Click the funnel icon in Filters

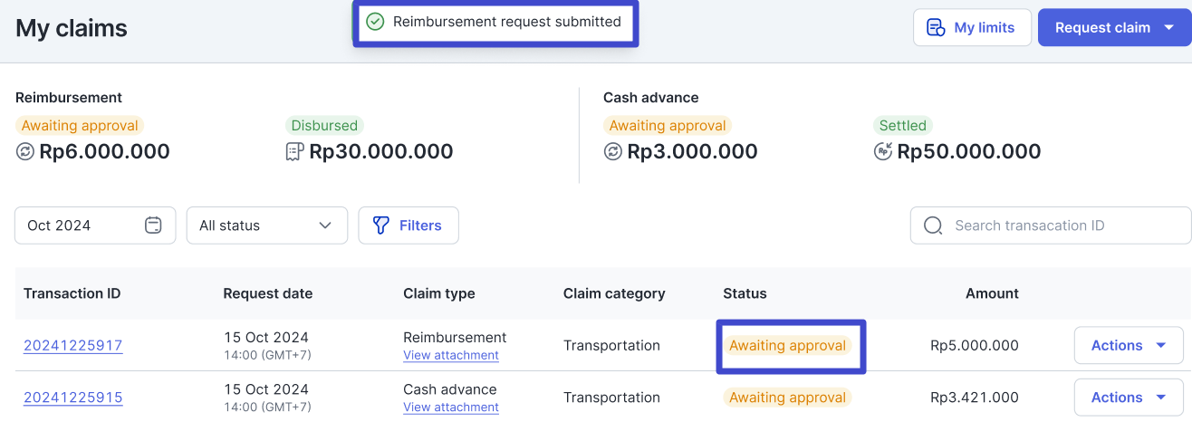(381, 225)
